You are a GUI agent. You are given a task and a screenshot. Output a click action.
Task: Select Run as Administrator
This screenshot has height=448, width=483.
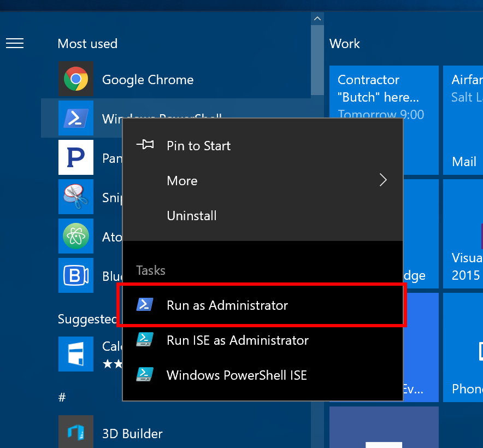(x=227, y=305)
